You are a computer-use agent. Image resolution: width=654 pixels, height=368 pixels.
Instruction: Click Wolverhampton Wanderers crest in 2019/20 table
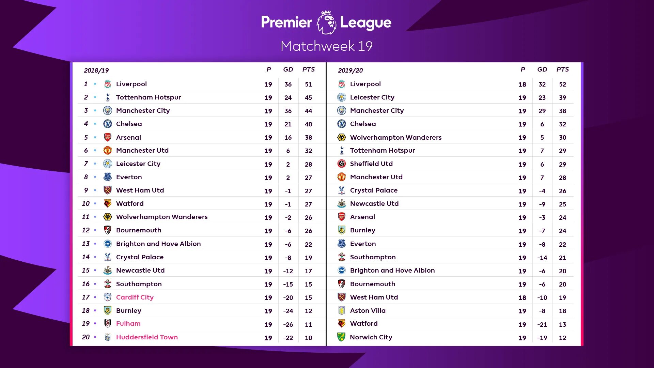click(342, 137)
